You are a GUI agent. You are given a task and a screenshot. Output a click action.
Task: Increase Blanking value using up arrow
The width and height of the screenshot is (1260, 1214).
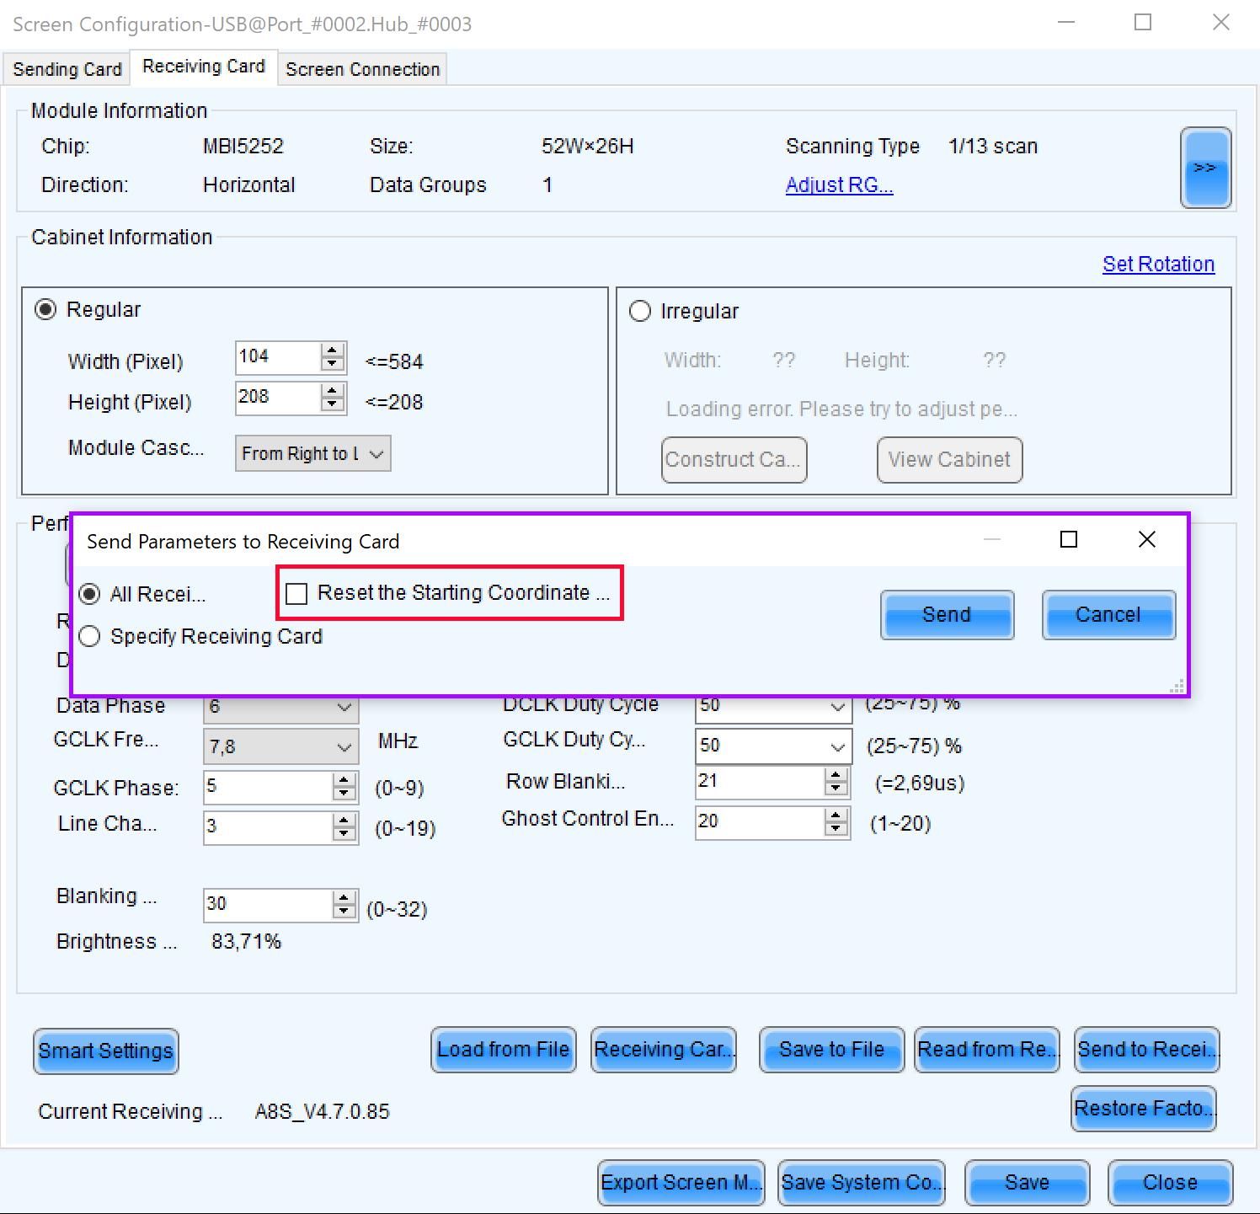(344, 898)
